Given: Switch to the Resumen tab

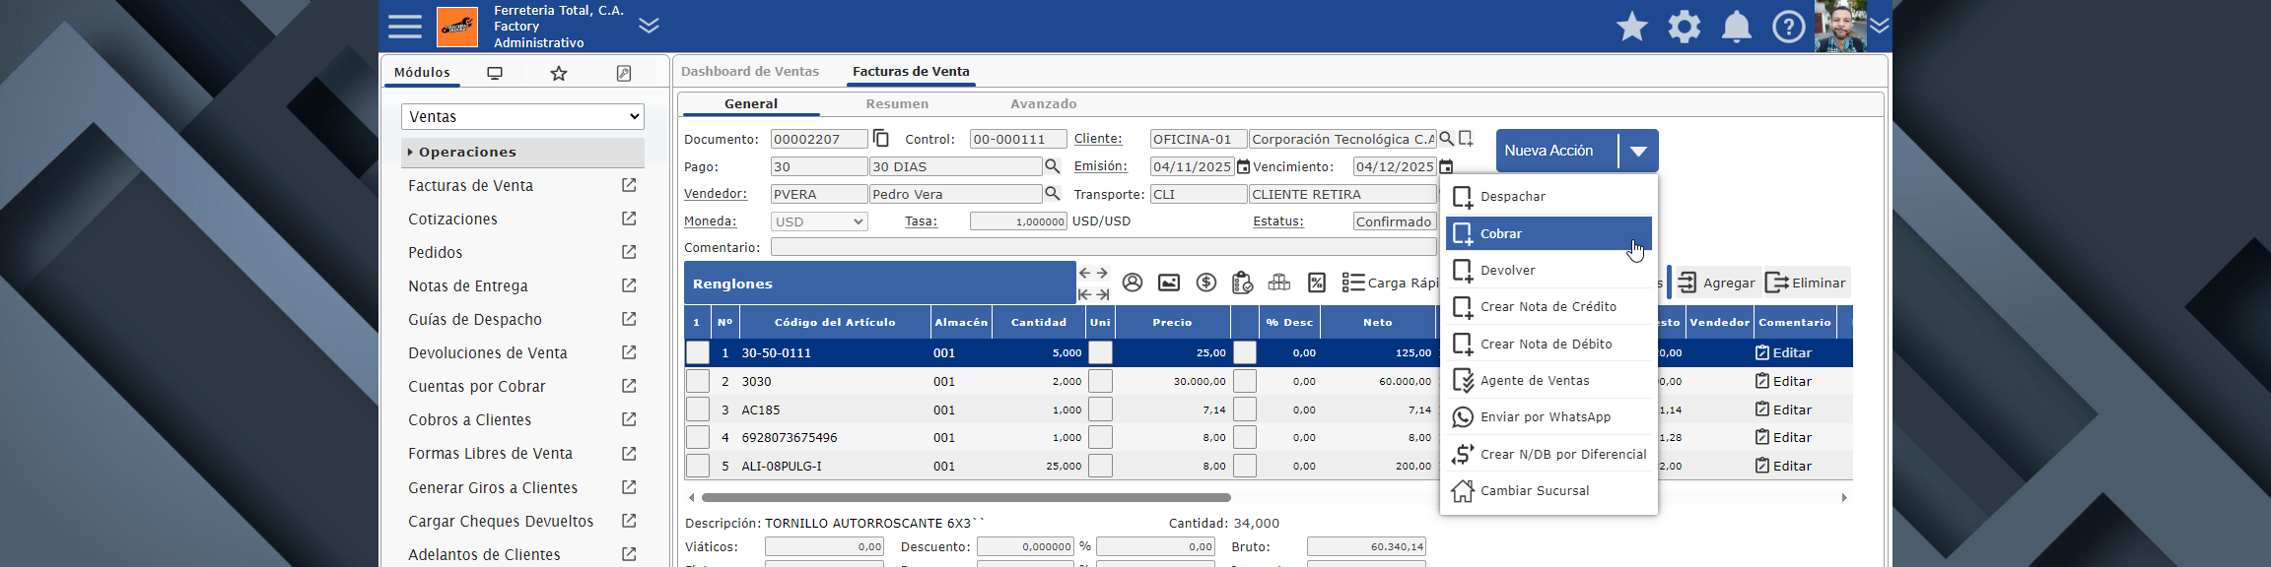Looking at the screenshot, I should pos(897,103).
